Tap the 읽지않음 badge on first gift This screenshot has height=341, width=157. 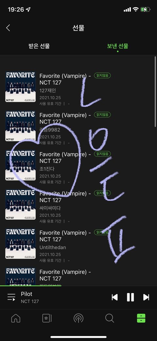[x=102, y=75]
